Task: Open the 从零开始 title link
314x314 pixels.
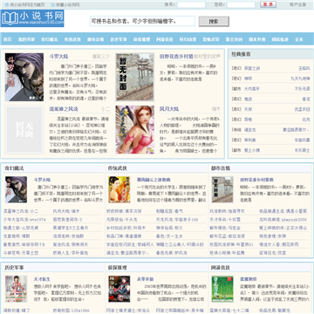Action: coord(145,279)
